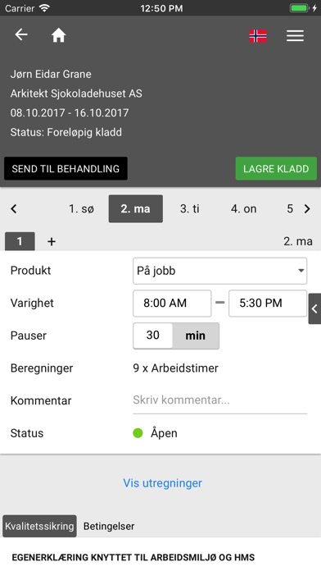Change language via Norwegian flag icon
Viewport: 321px width, 571px height.
tap(258, 36)
